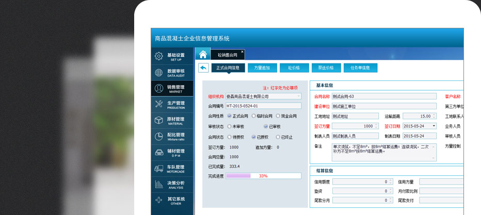Select 已终止 contract status radio

pos(278,137)
